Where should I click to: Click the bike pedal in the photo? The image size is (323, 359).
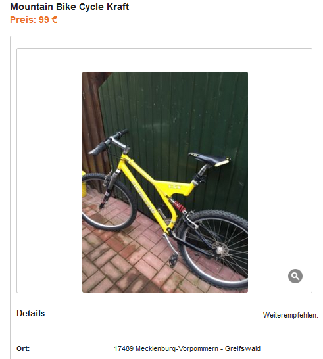tap(173, 260)
